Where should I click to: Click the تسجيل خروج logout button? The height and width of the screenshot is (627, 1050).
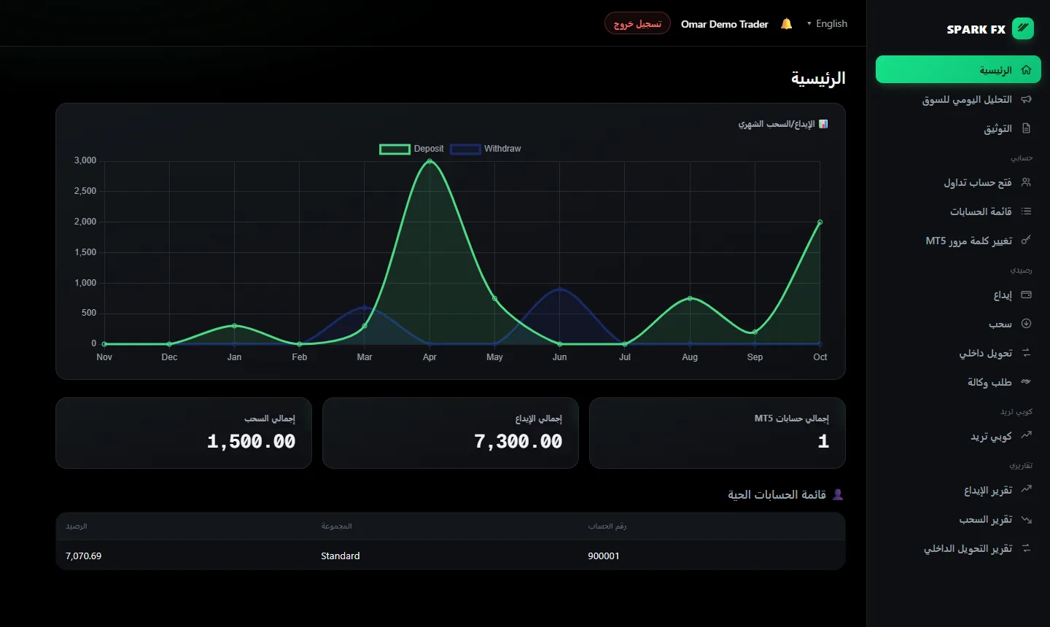[x=637, y=23]
